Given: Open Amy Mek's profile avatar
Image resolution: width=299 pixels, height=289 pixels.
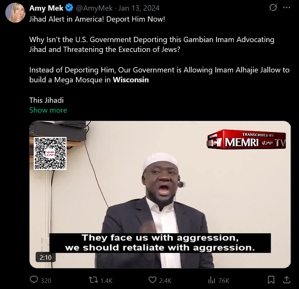Looking at the screenshot, I should click(15, 13).
